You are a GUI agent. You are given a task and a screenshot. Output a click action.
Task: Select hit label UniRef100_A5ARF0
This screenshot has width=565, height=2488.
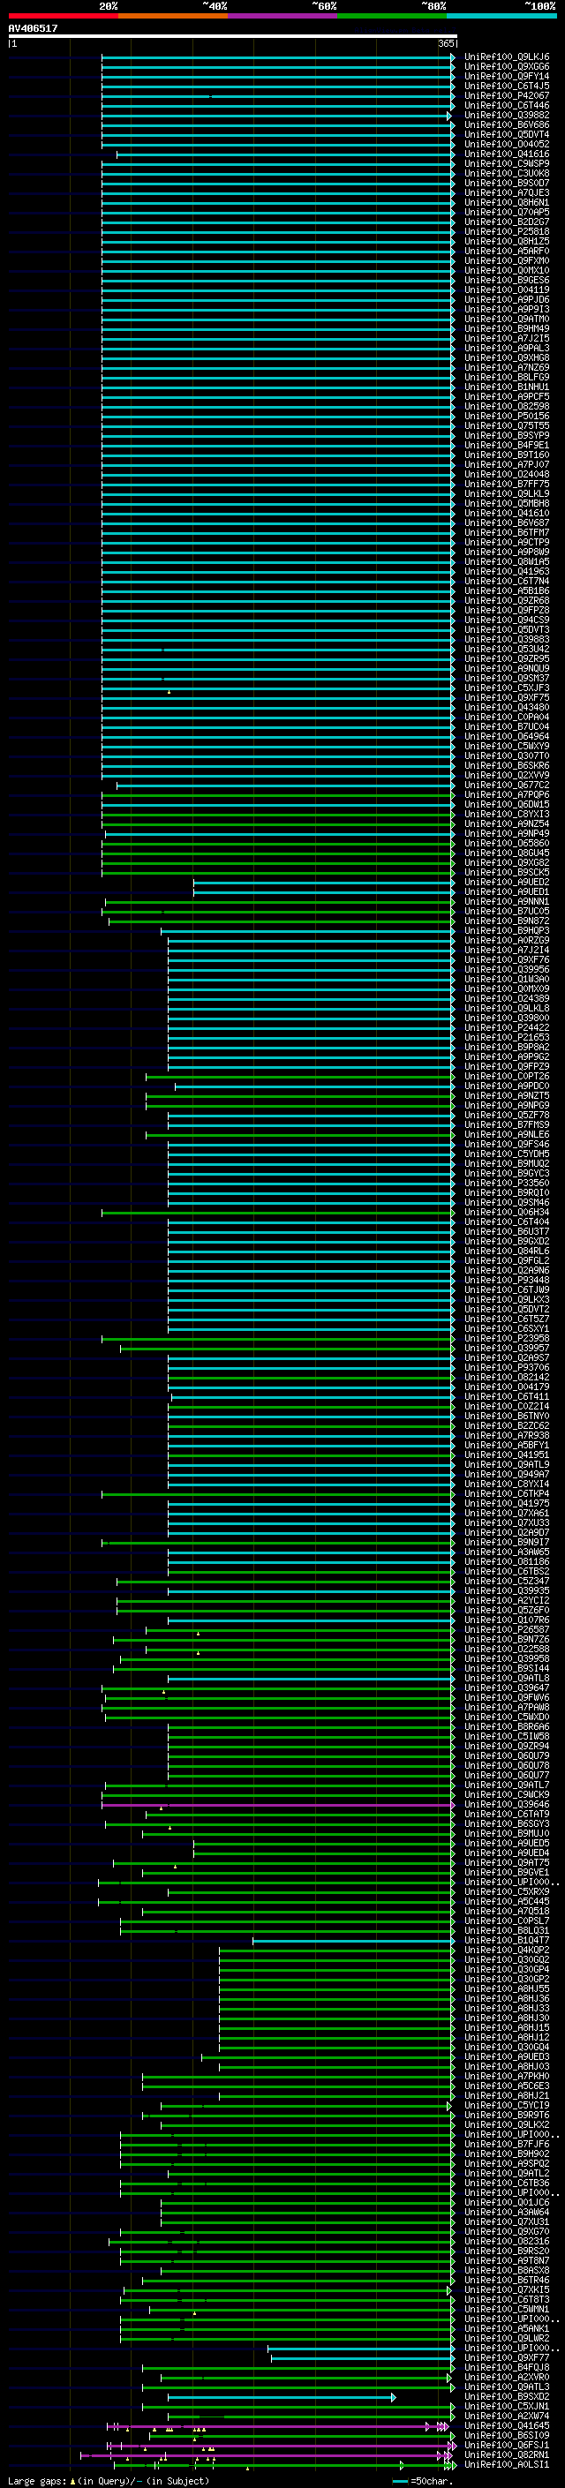coord(507,252)
